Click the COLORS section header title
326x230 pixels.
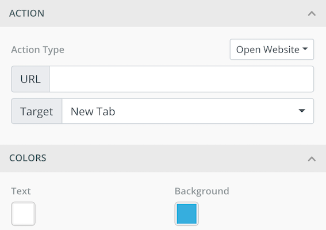pos(28,158)
